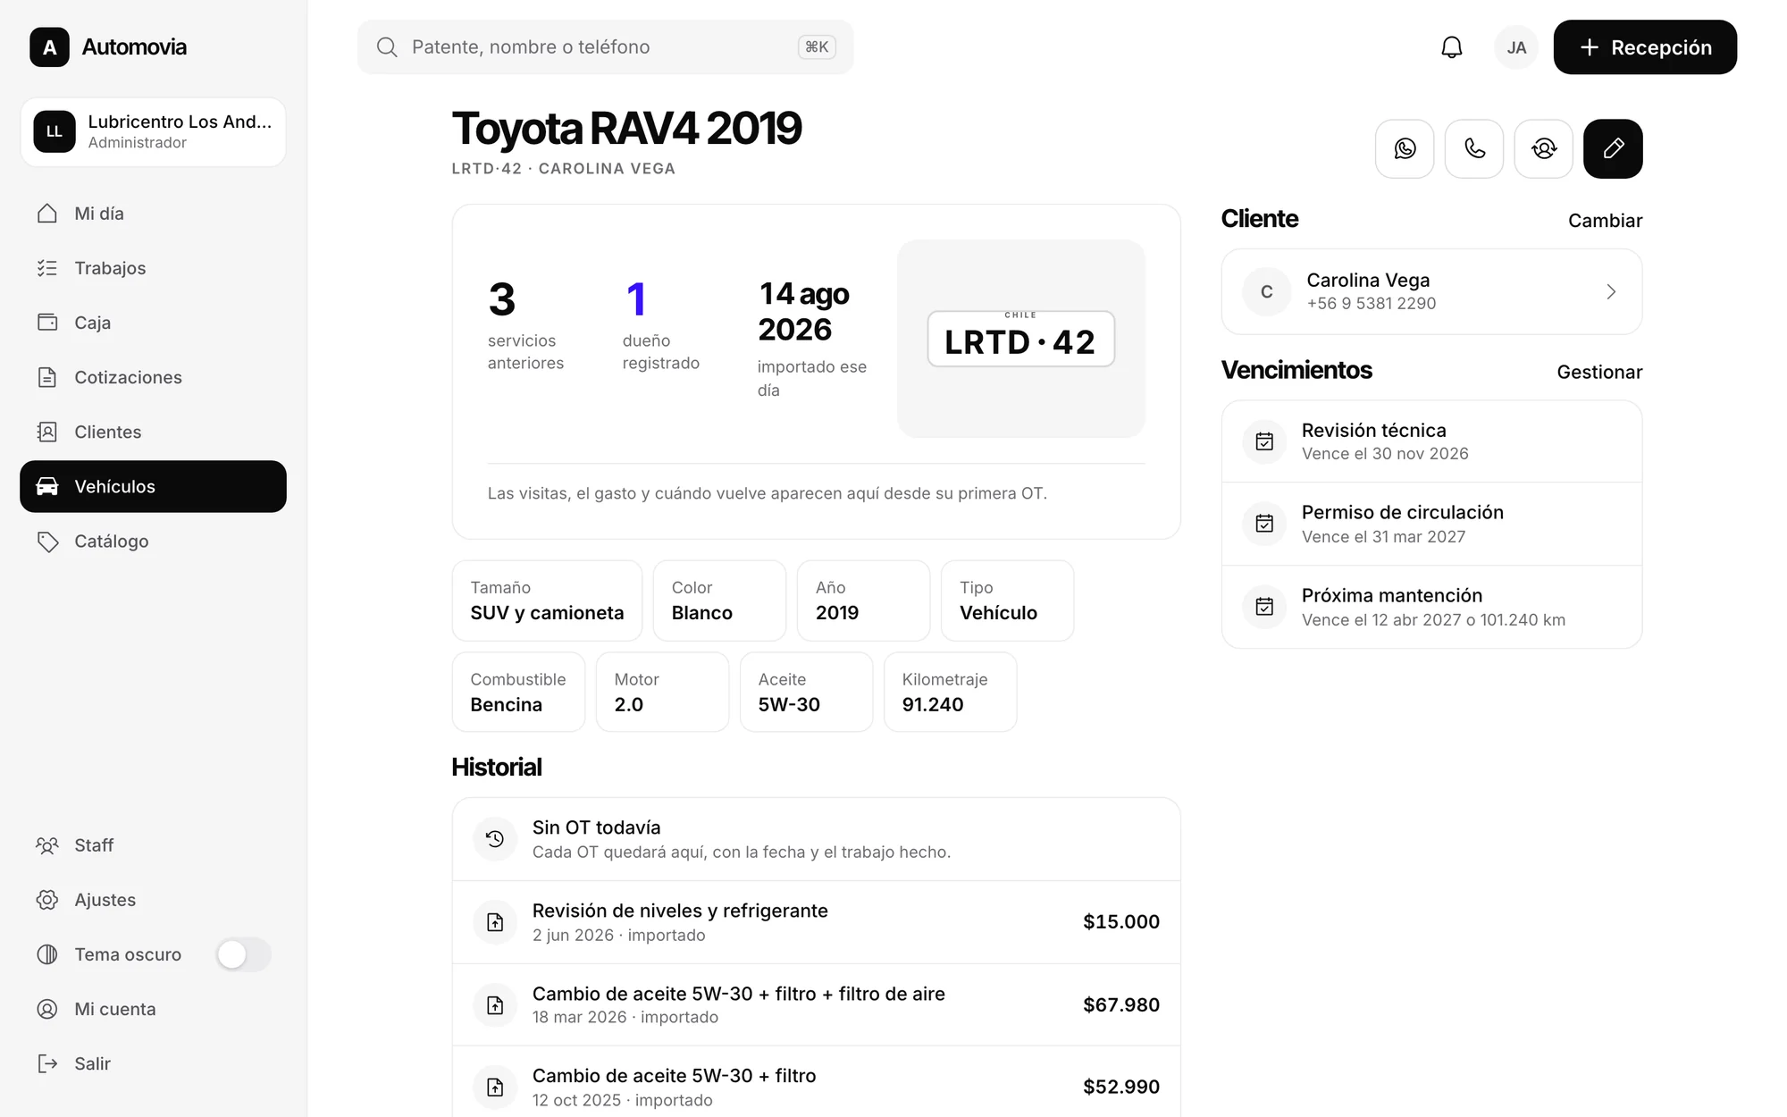Image resolution: width=1787 pixels, height=1117 pixels.
Task: Click search magnifier icon
Action: tap(387, 47)
